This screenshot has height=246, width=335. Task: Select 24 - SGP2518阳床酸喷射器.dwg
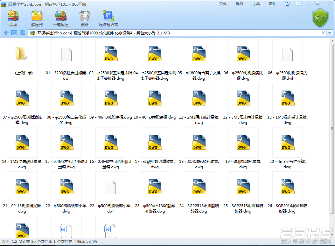point(199,192)
